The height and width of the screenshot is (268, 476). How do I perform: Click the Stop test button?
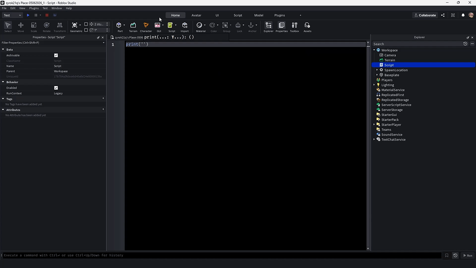tap(47, 15)
